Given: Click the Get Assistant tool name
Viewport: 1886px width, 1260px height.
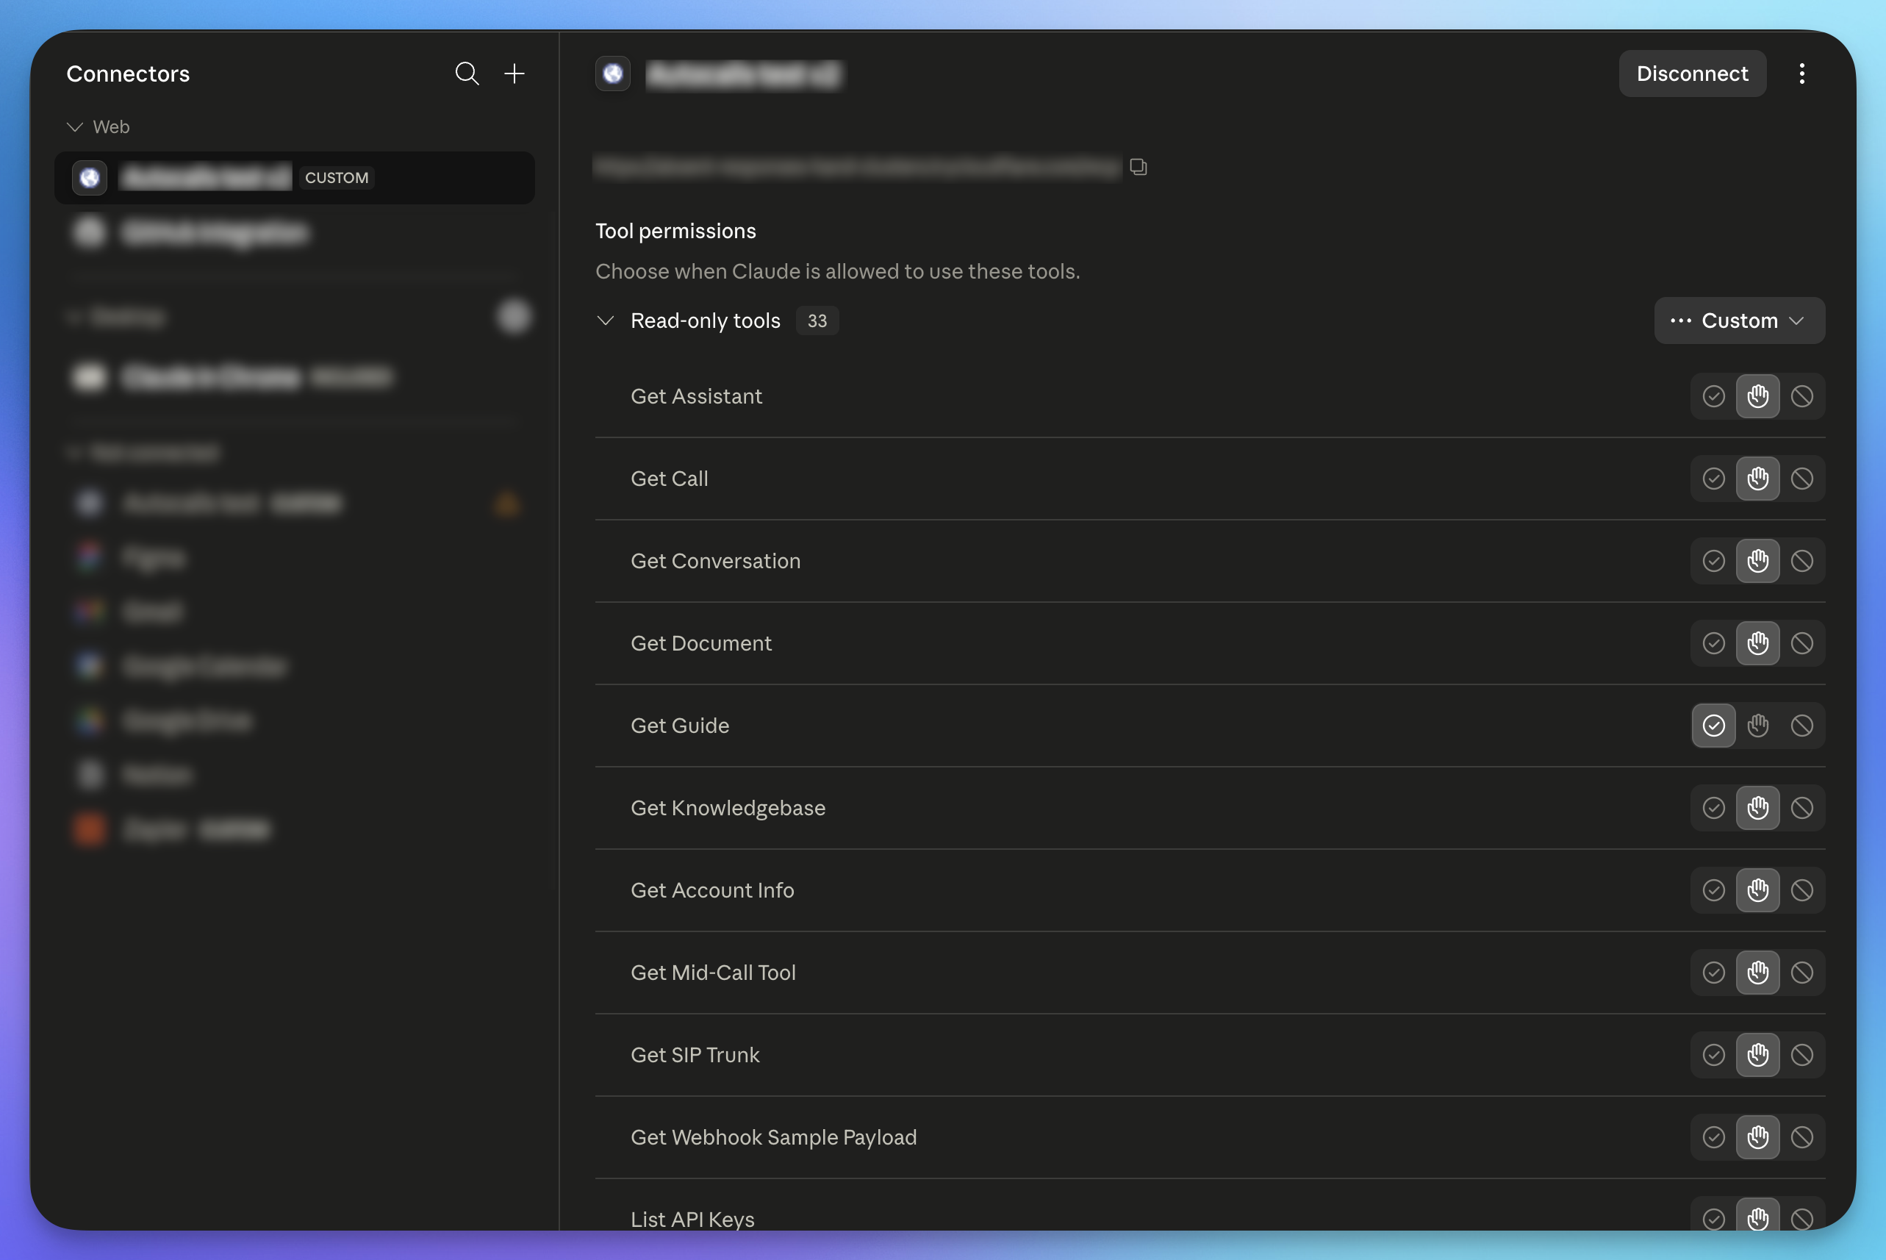Looking at the screenshot, I should coord(695,396).
